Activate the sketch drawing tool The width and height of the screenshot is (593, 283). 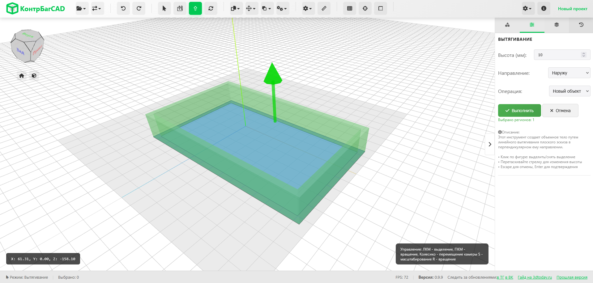coord(180,8)
